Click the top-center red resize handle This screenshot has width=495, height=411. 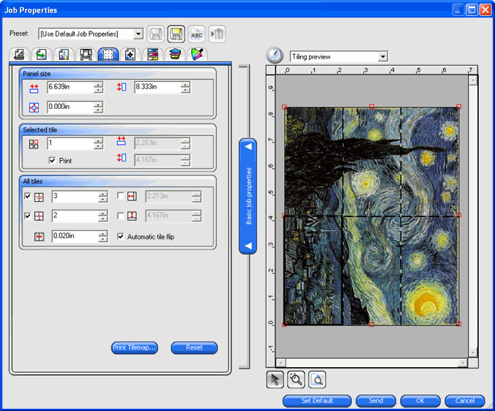click(x=371, y=107)
